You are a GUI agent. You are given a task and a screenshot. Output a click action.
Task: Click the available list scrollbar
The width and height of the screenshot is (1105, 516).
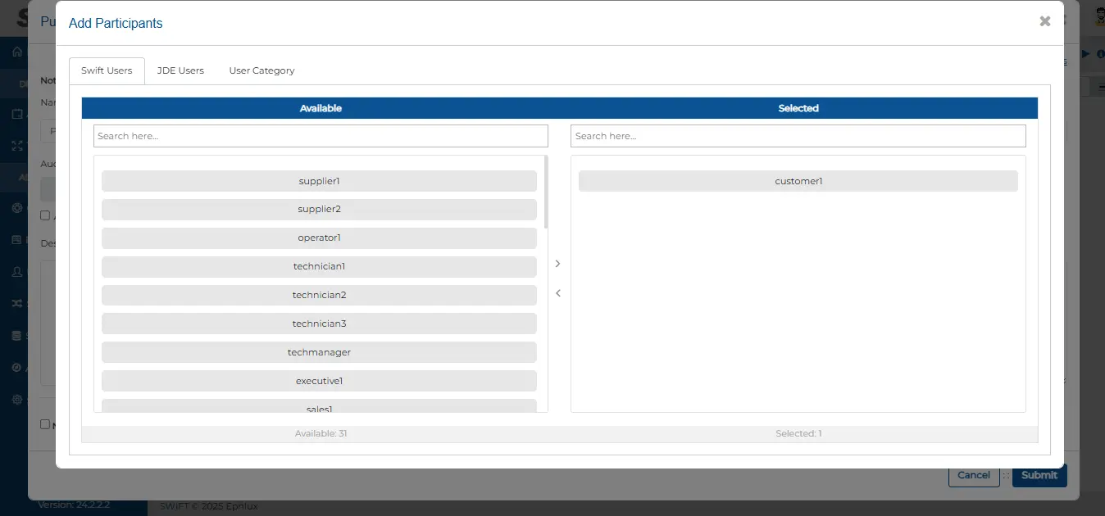click(546, 192)
